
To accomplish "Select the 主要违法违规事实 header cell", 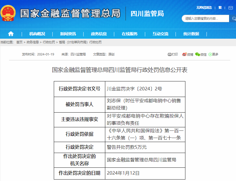I will point(80,120).
